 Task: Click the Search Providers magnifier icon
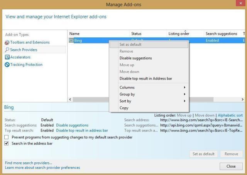(7, 50)
